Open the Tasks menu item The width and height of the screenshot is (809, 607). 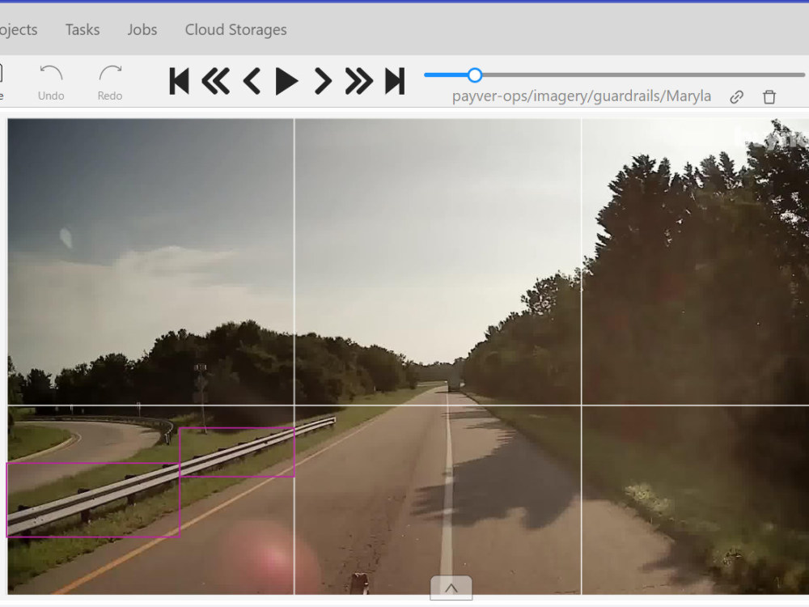[83, 30]
